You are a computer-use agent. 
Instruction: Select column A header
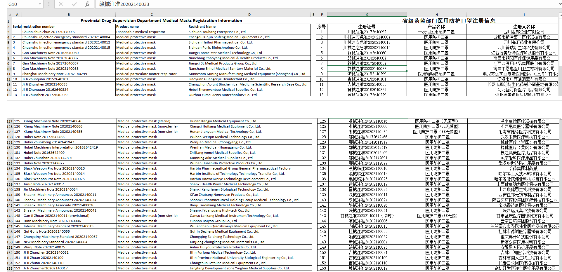[x=17, y=15]
